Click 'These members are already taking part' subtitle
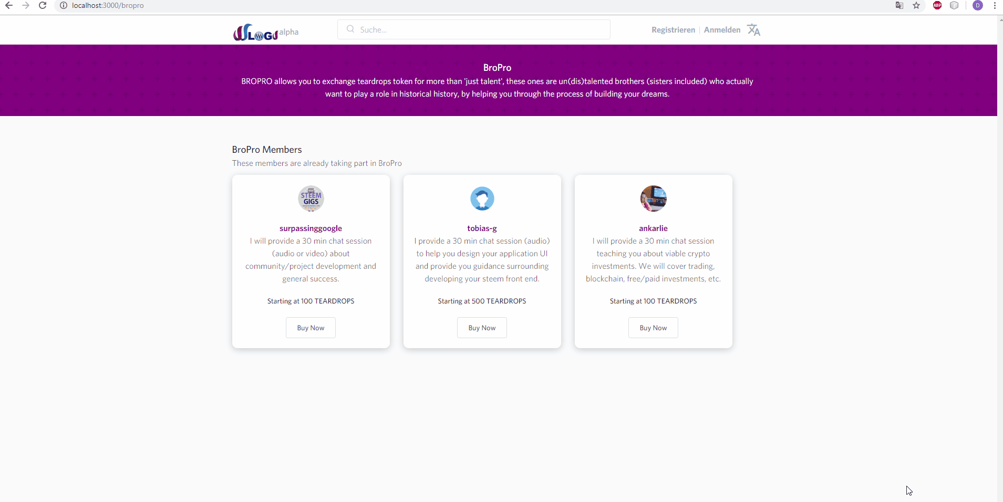This screenshot has width=1003, height=502. point(317,163)
